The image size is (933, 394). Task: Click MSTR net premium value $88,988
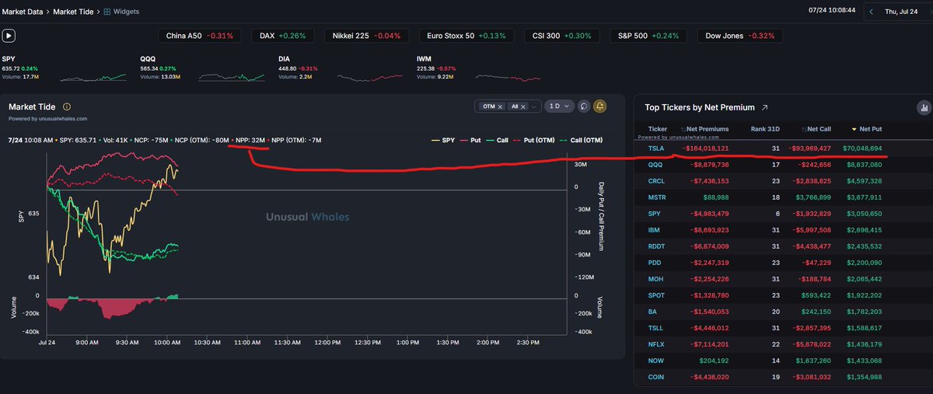click(x=715, y=197)
